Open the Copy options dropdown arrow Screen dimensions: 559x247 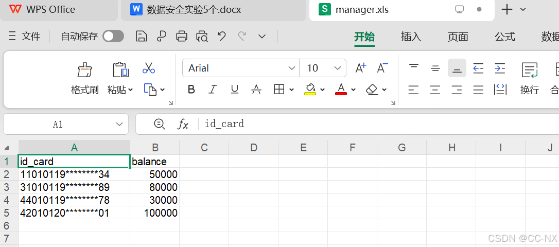[x=163, y=90]
